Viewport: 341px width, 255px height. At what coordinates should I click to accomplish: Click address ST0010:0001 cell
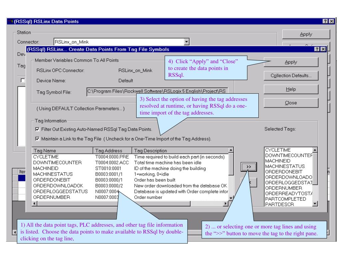[108, 168]
